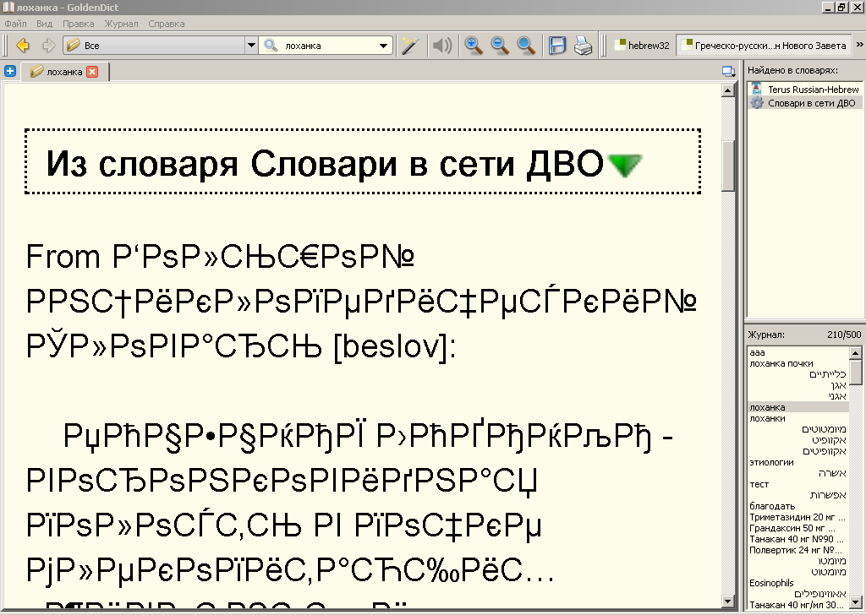Open the history entry тест
This screenshot has width=866, height=615.
[x=798, y=484]
